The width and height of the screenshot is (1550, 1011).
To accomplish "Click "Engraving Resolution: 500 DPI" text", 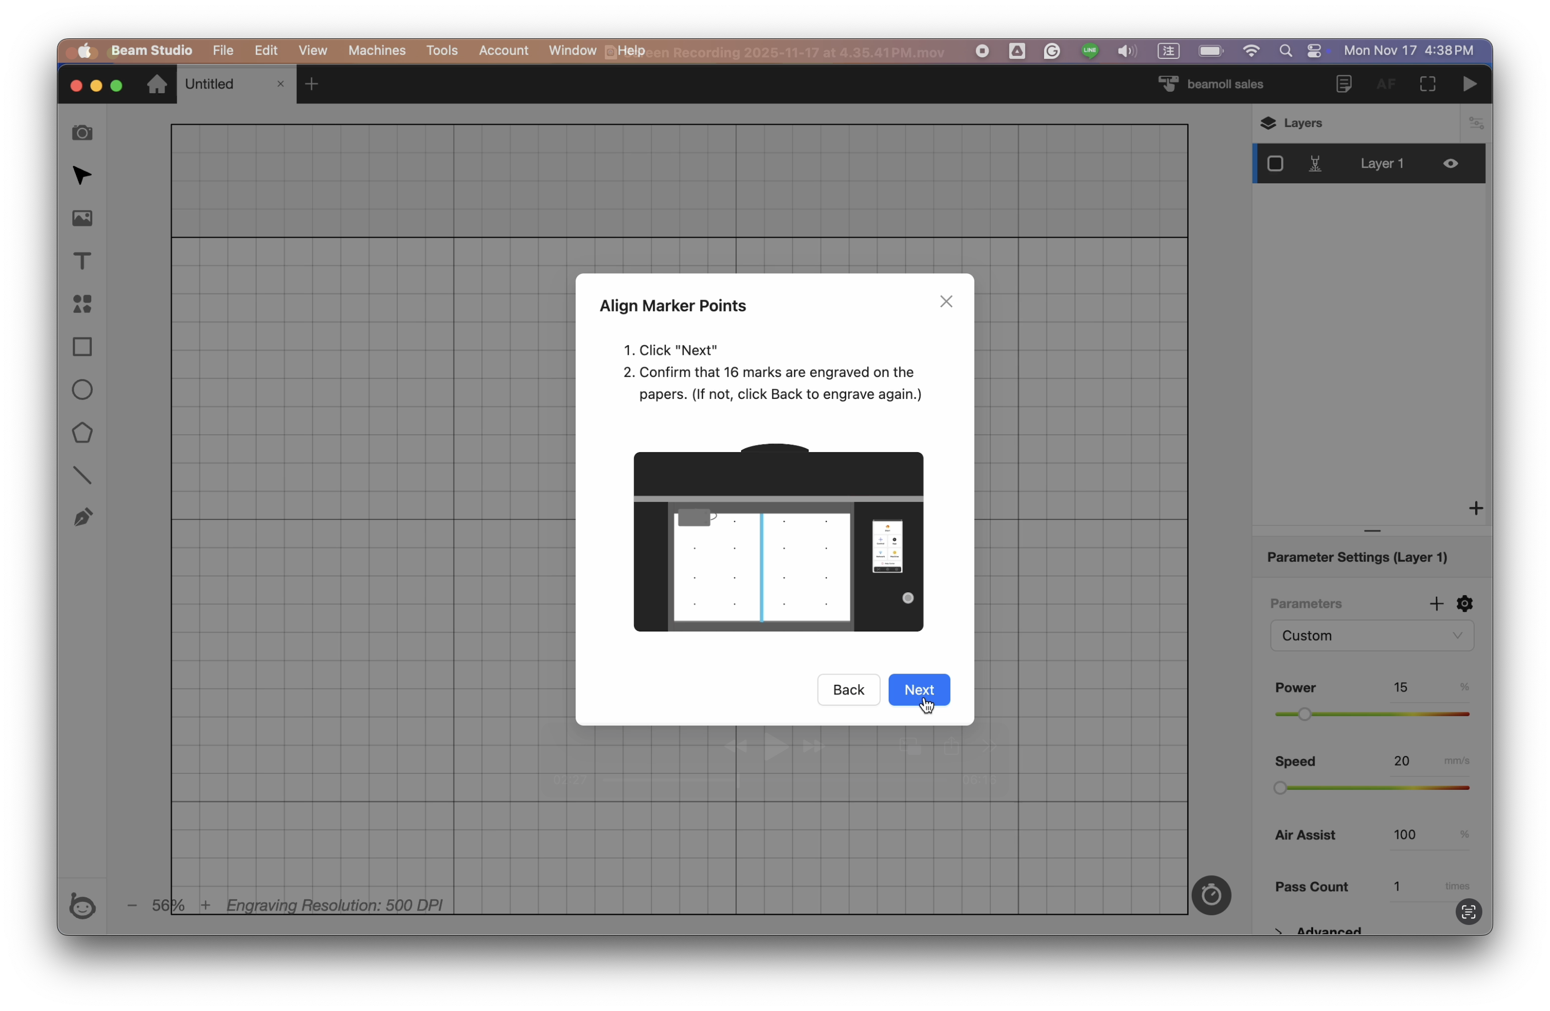I will point(334,905).
